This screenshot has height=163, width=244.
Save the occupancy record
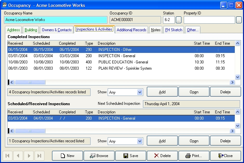(x=131, y=156)
